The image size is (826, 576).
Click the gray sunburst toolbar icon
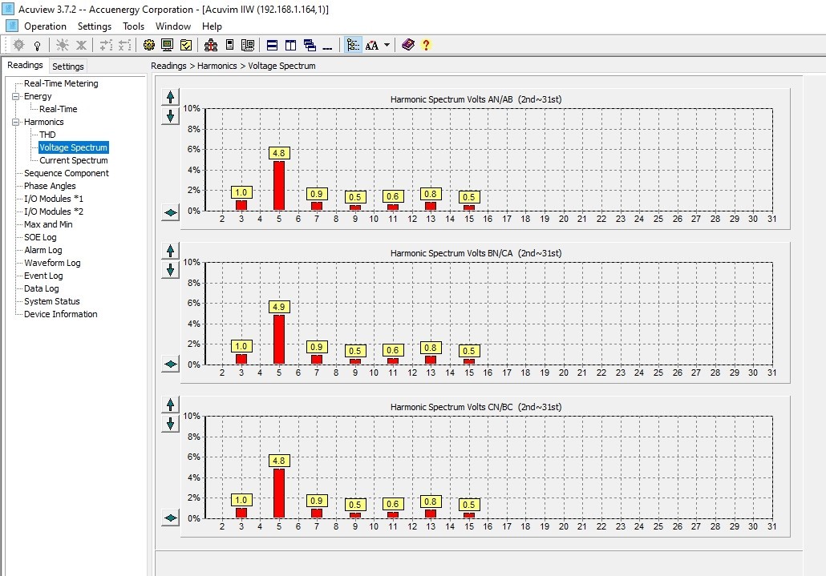63,45
